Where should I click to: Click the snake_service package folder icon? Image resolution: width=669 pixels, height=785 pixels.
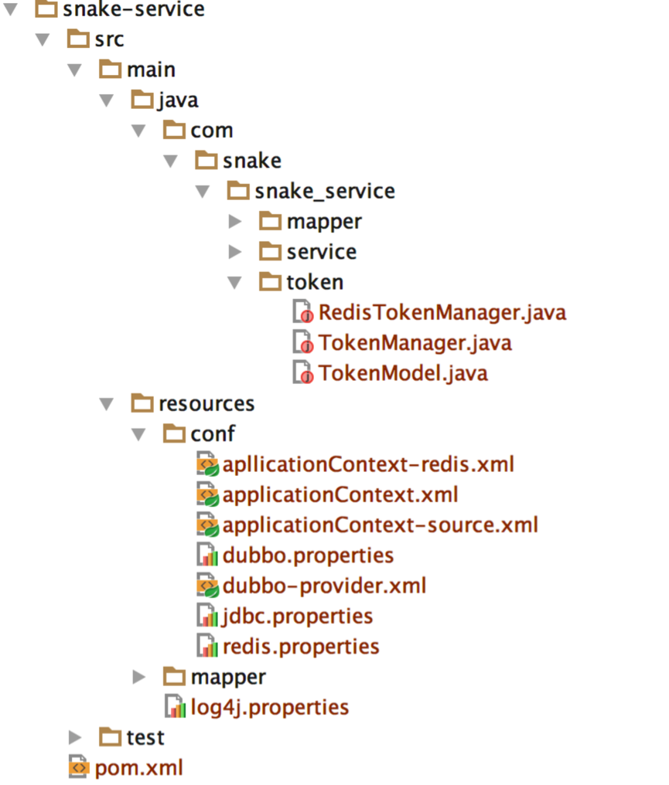click(x=238, y=191)
